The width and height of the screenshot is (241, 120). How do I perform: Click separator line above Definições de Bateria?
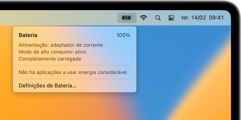(x=74, y=79)
